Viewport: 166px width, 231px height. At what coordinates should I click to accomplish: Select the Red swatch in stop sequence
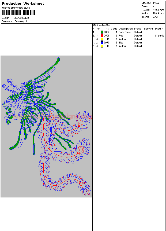click(x=102, y=36)
